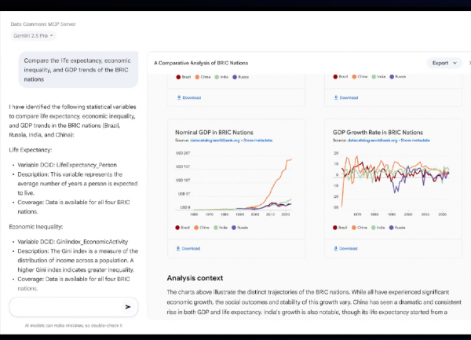Click the GDP Growth Rate line chart
The image size is (471, 340).
[x=391, y=183]
